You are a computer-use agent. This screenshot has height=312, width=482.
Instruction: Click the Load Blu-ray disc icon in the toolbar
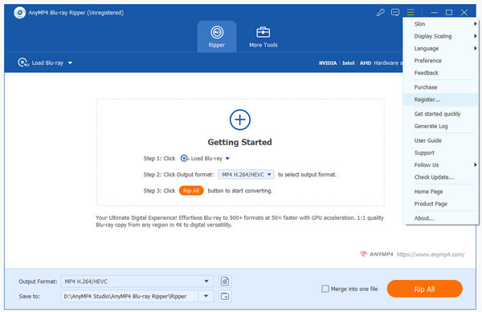tap(23, 63)
